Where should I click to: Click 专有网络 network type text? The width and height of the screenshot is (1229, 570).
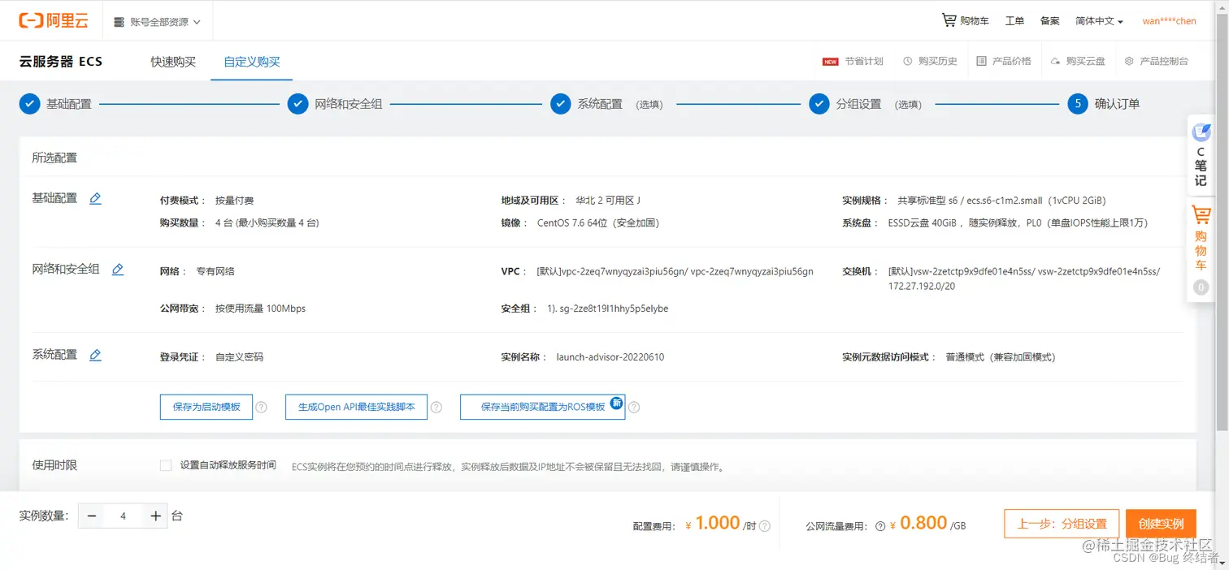click(215, 271)
